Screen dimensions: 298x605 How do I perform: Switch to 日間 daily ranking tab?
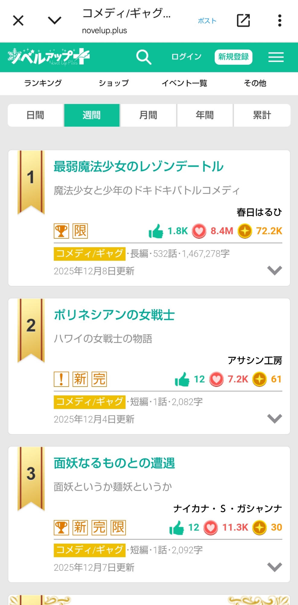(36, 115)
